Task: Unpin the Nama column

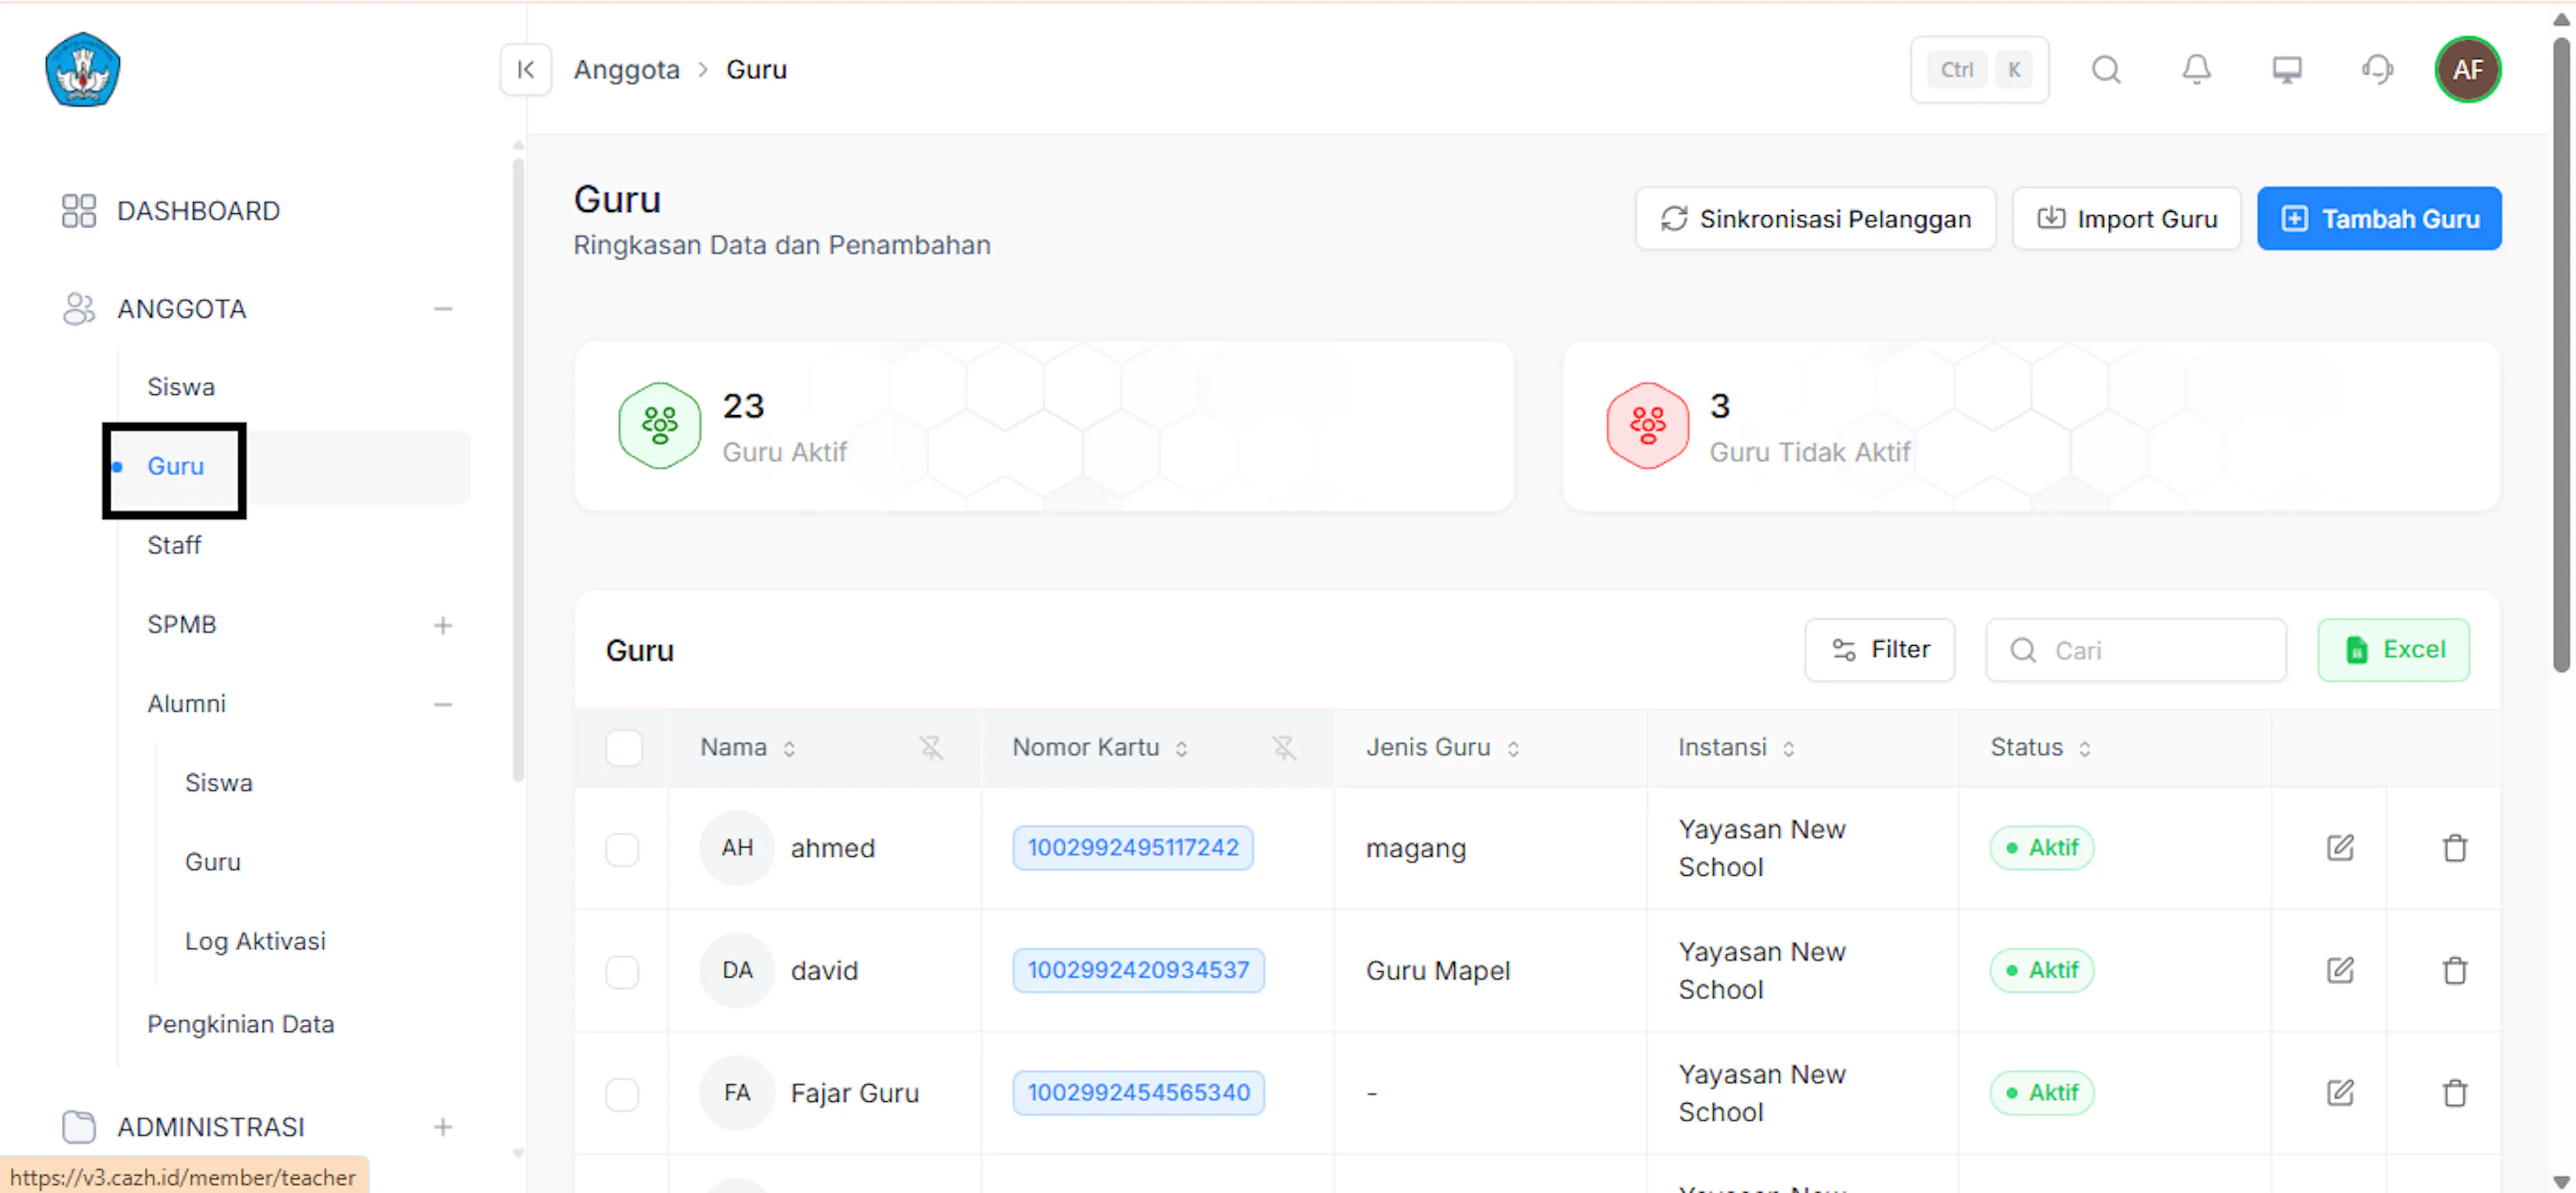Action: tap(931, 748)
